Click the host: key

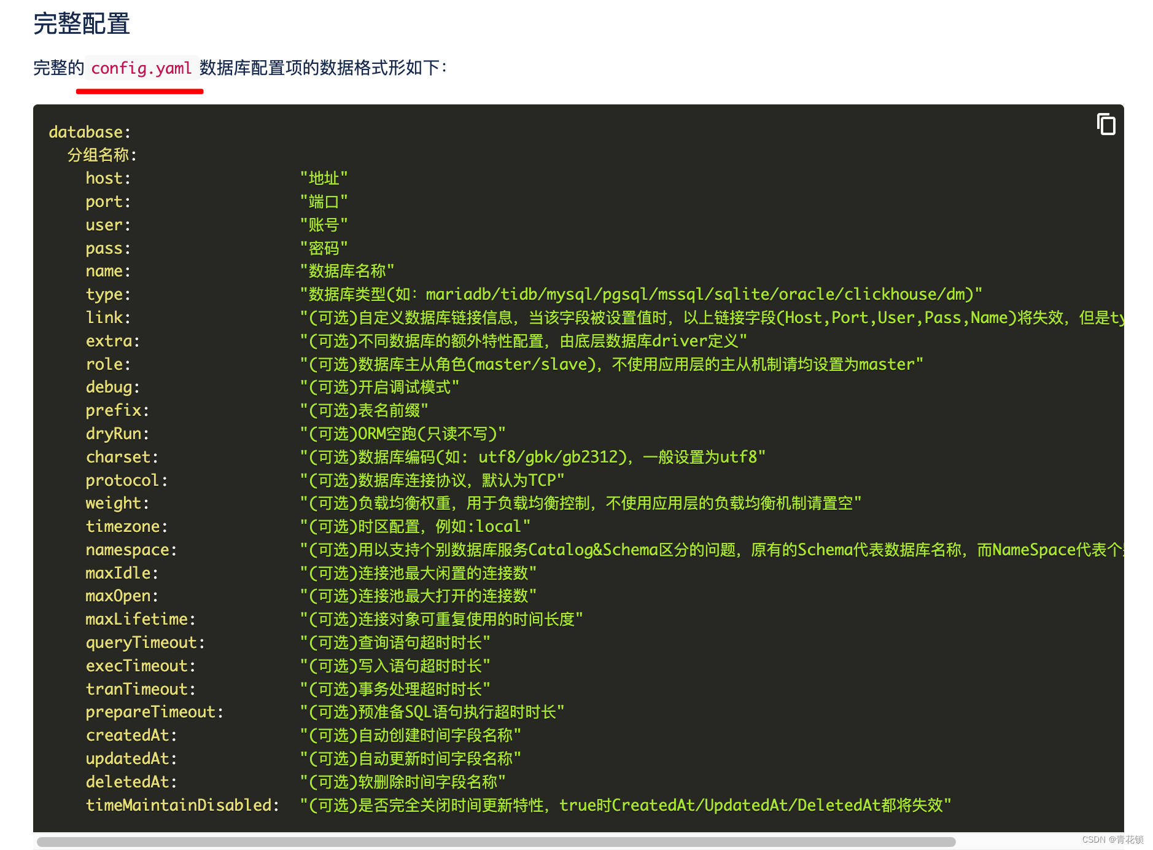click(x=108, y=178)
